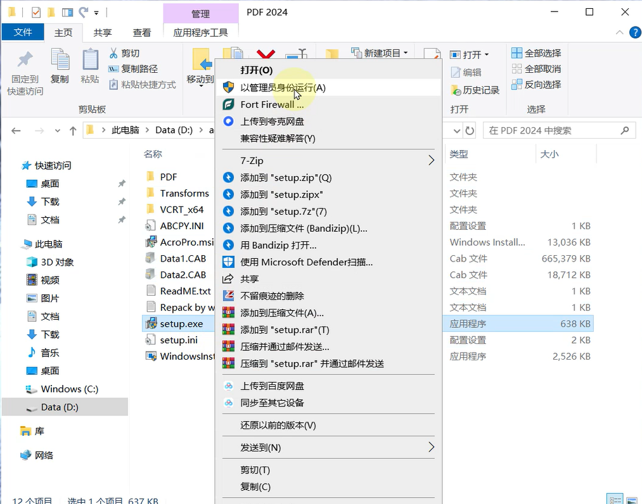642x504 pixels.
Task: Click the History (历史记录) icon
Action: point(456,90)
